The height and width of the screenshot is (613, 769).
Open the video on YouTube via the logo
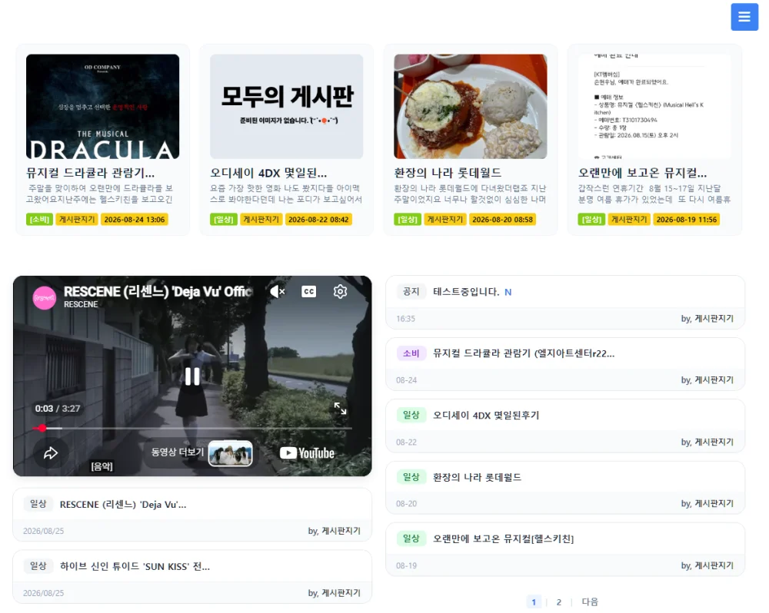(x=307, y=453)
